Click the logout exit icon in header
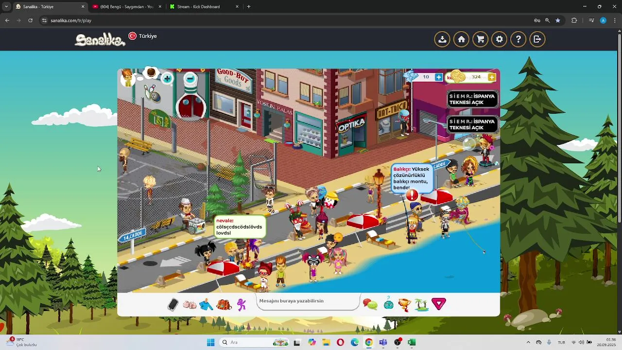Viewport: 622px width, 350px height. click(x=537, y=39)
